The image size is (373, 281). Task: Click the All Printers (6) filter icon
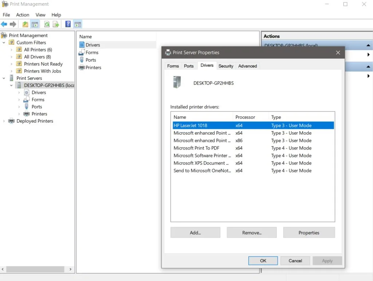pyautogui.click(x=19, y=50)
